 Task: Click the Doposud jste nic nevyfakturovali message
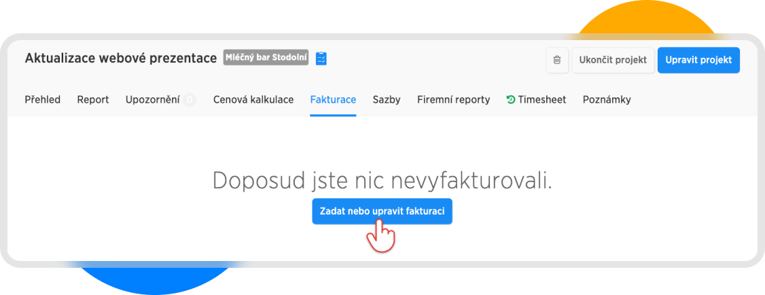[382, 181]
